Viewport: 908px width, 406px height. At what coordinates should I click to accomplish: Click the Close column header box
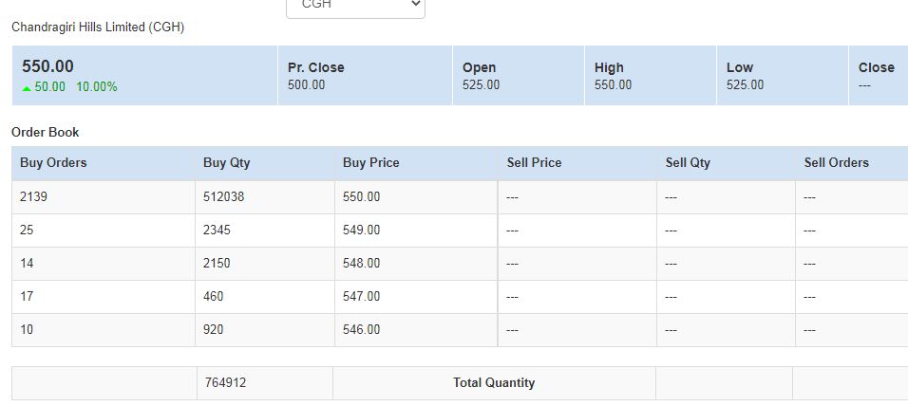tap(877, 76)
